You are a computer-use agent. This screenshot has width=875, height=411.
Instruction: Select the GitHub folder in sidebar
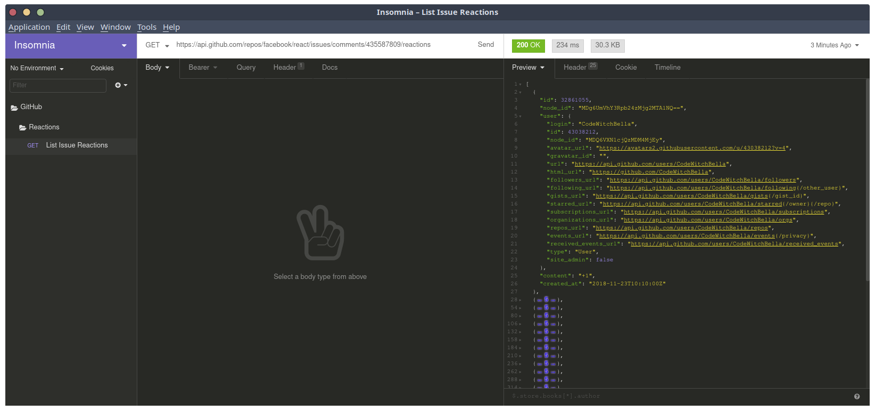71,107
